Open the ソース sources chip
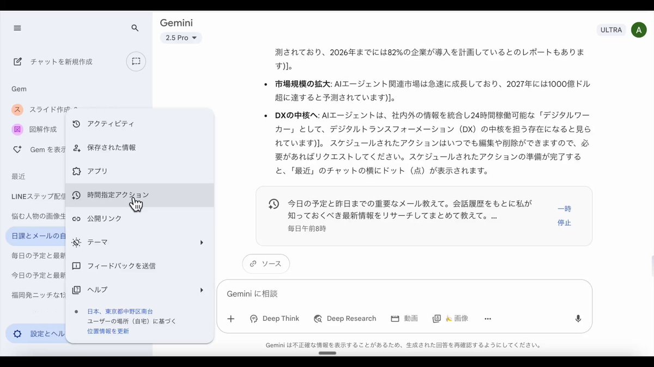 click(266, 264)
